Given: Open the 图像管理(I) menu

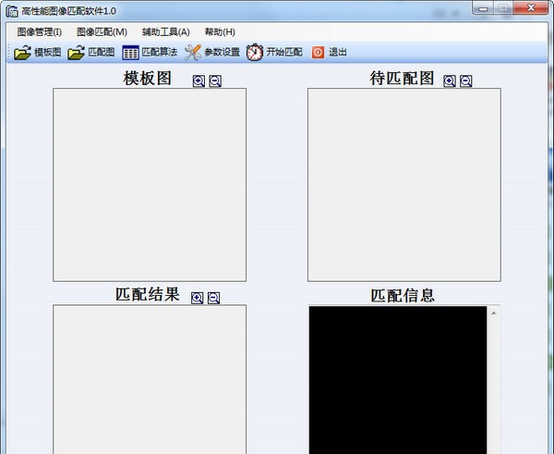Looking at the screenshot, I should (39, 32).
